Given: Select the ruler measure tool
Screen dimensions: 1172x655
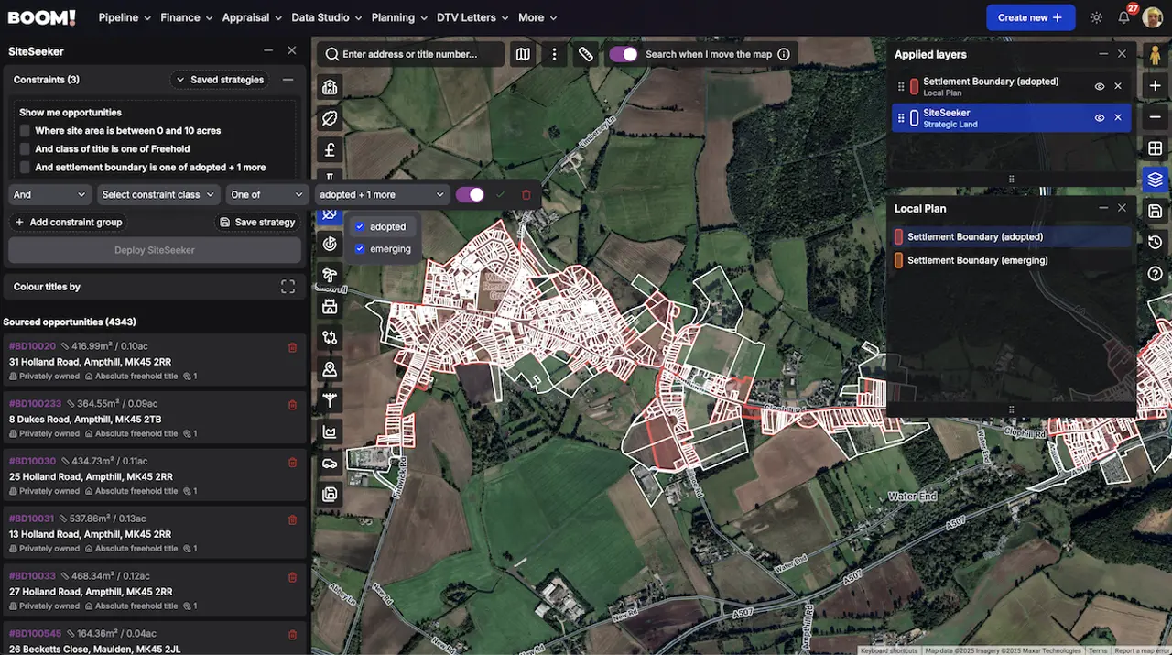Looking at the screenshot, I should coord(586,54).
